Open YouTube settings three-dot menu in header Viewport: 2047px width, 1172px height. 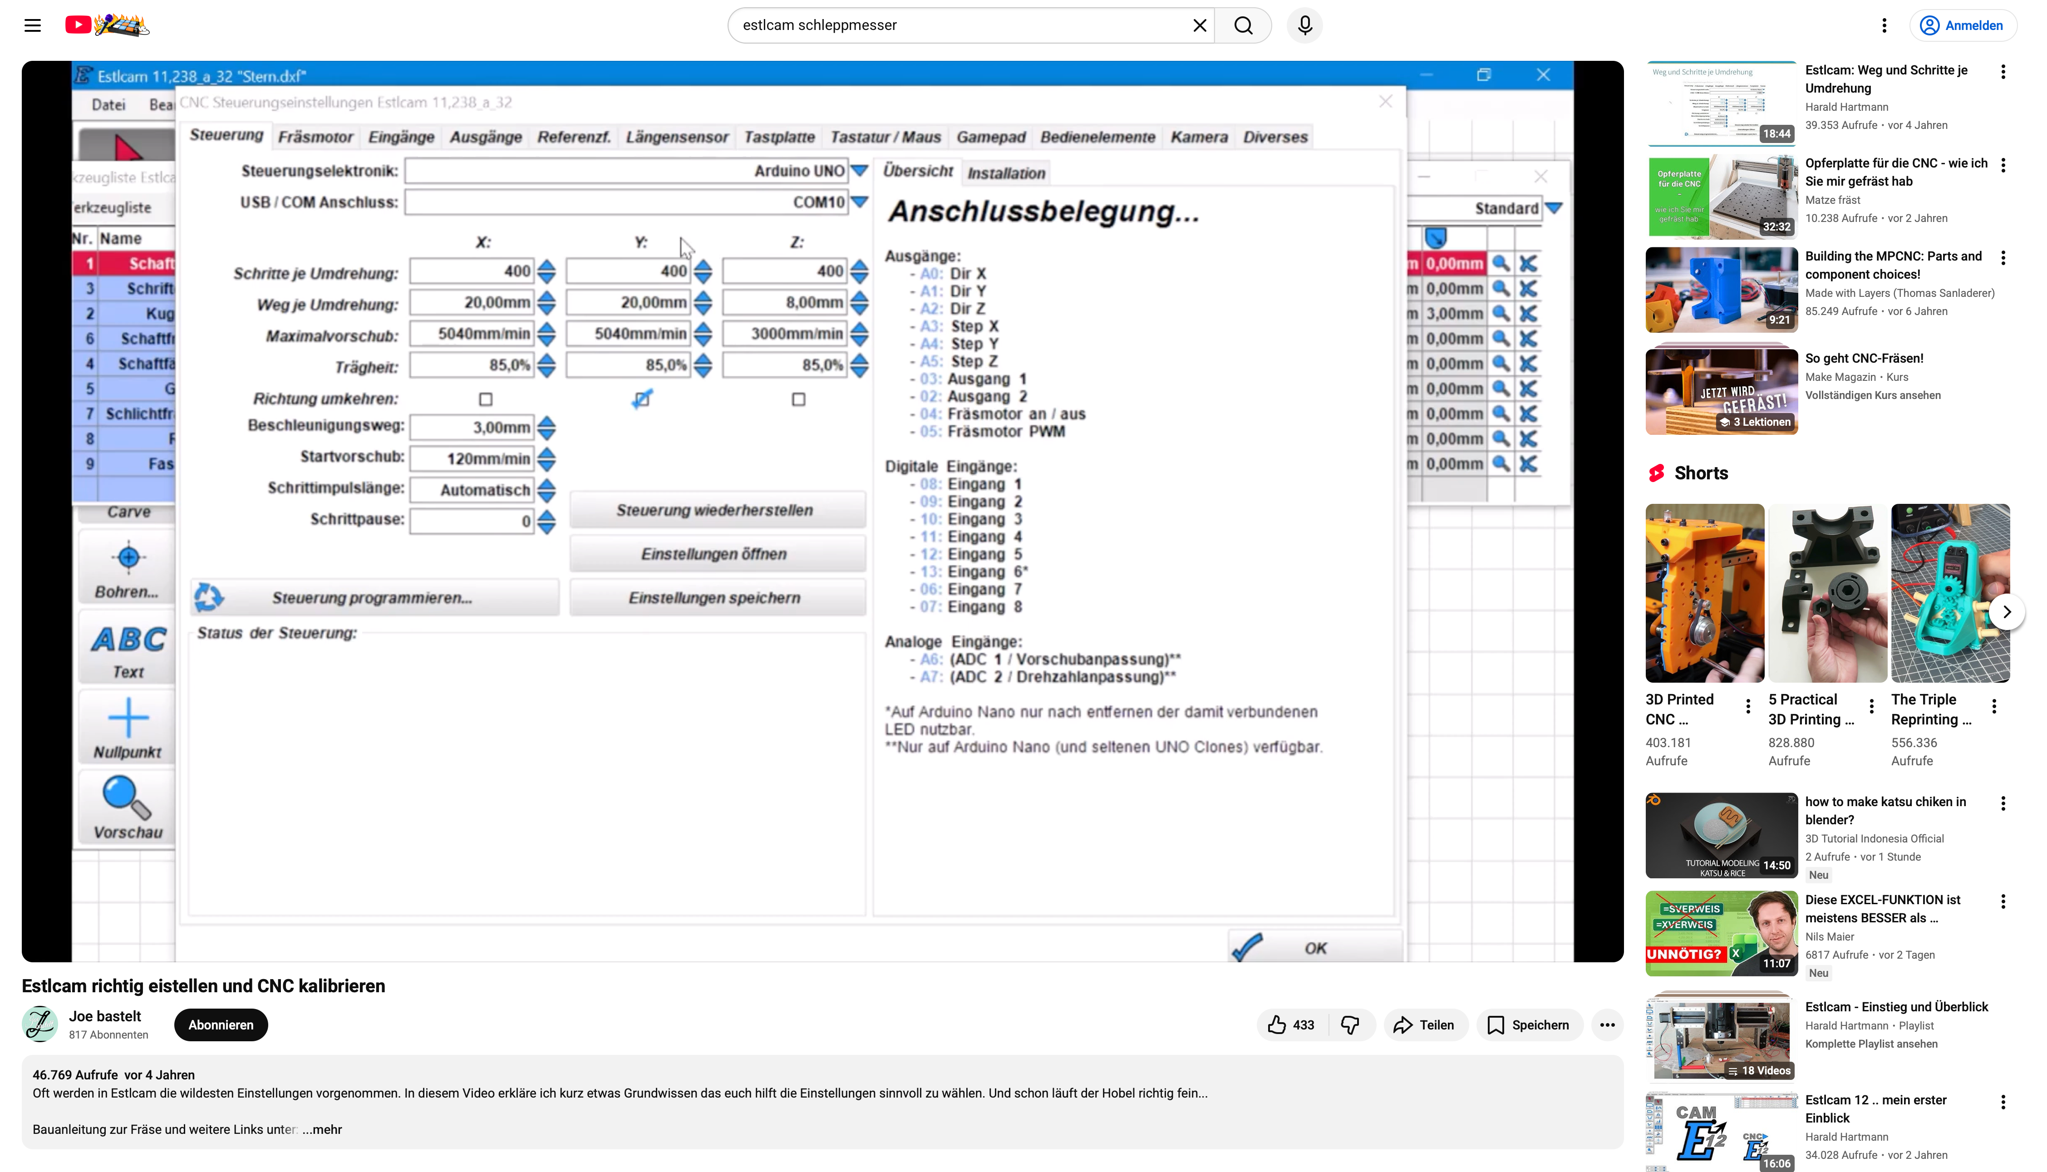1884,25
